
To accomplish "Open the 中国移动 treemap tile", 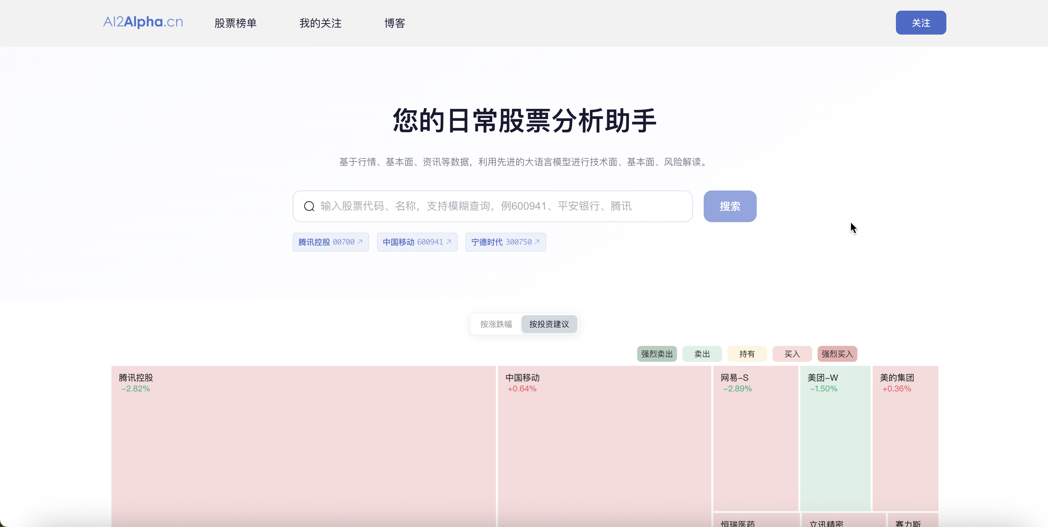I will (x=605, y=446).
